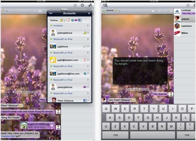The height and width of the screenshot is (141, 196).
Task: Tap the shift key on the keyboard
Action: point(106,126)
